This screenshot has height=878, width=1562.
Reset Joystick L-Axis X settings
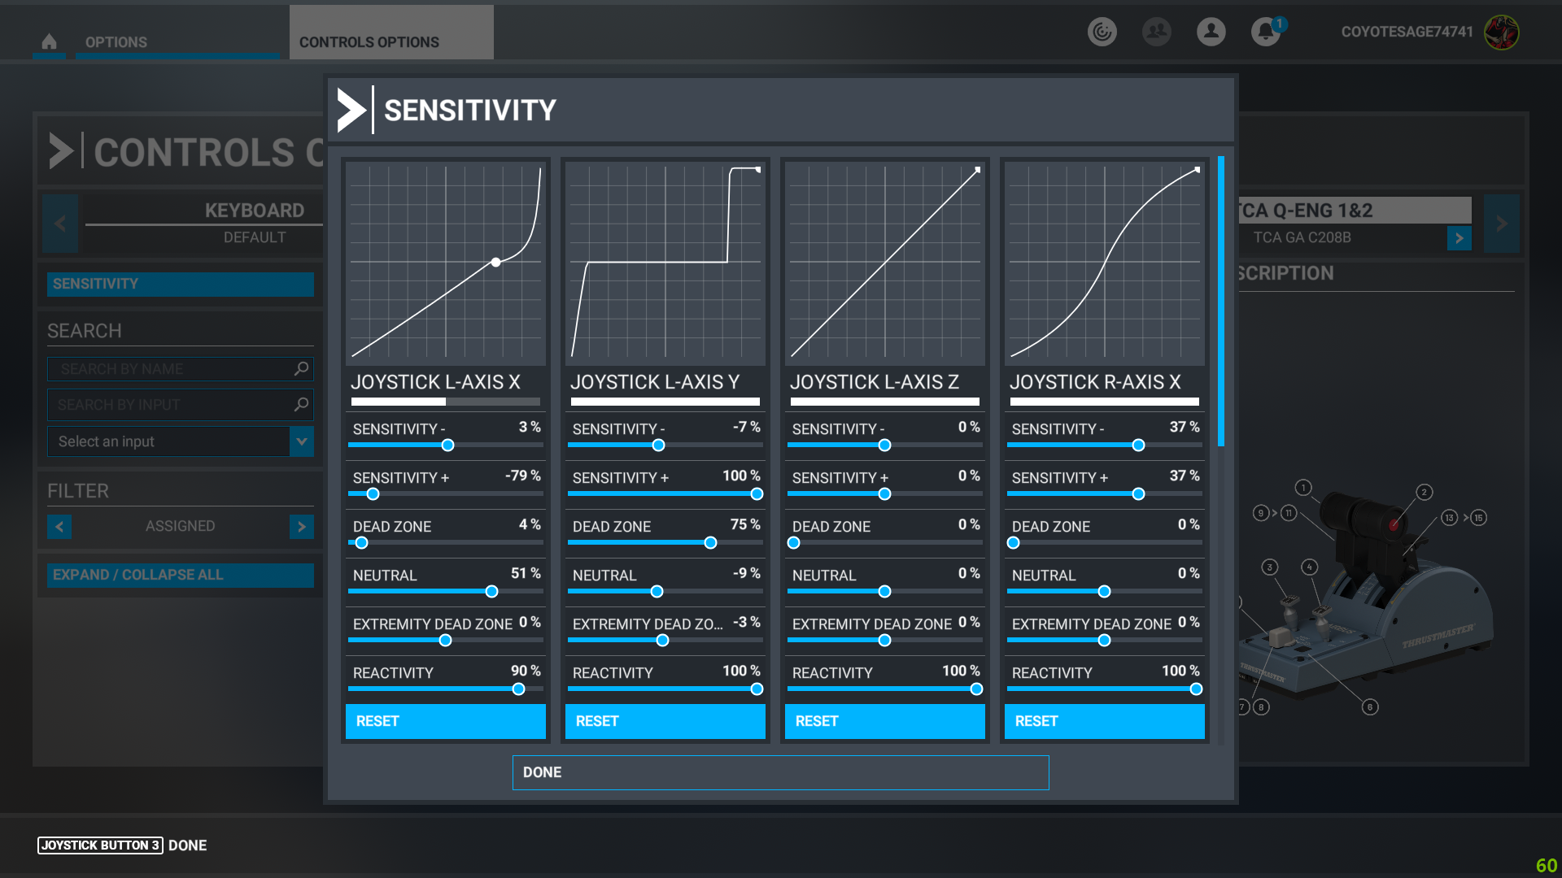pos(445,721)
